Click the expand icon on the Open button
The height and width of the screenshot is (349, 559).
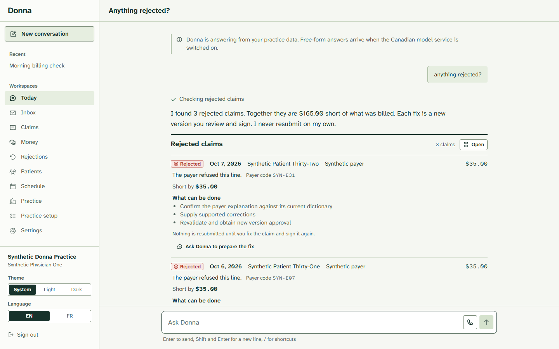(x=466, y=145)
